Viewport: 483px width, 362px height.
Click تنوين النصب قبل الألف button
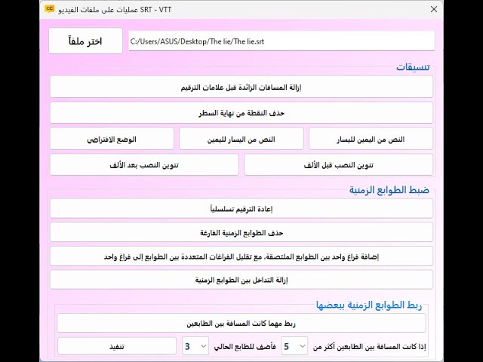(x=339, y=165)
